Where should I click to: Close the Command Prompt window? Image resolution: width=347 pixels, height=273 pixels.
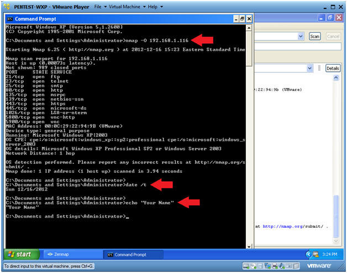(x=249, y=19)
